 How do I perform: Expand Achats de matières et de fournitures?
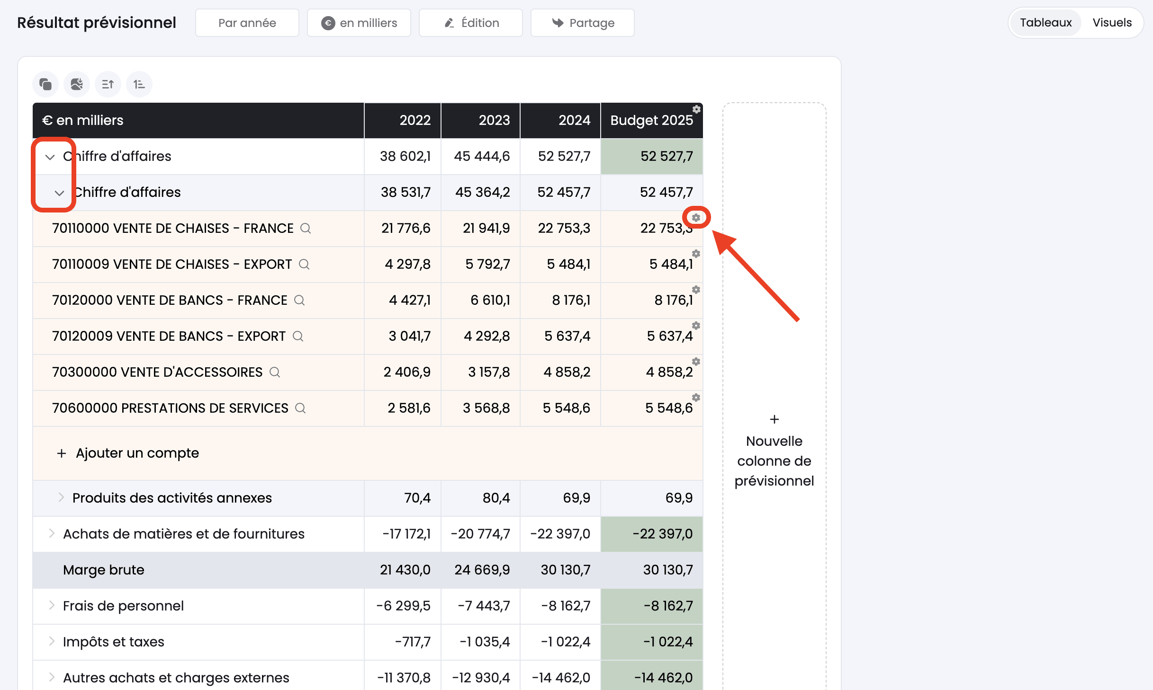pyautogui.click(x=52, y=533)
